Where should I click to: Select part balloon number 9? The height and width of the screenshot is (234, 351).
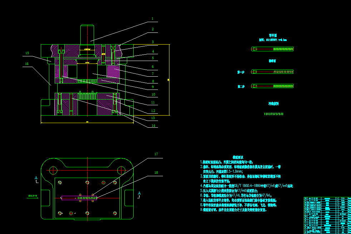click(x=153, y=87)
